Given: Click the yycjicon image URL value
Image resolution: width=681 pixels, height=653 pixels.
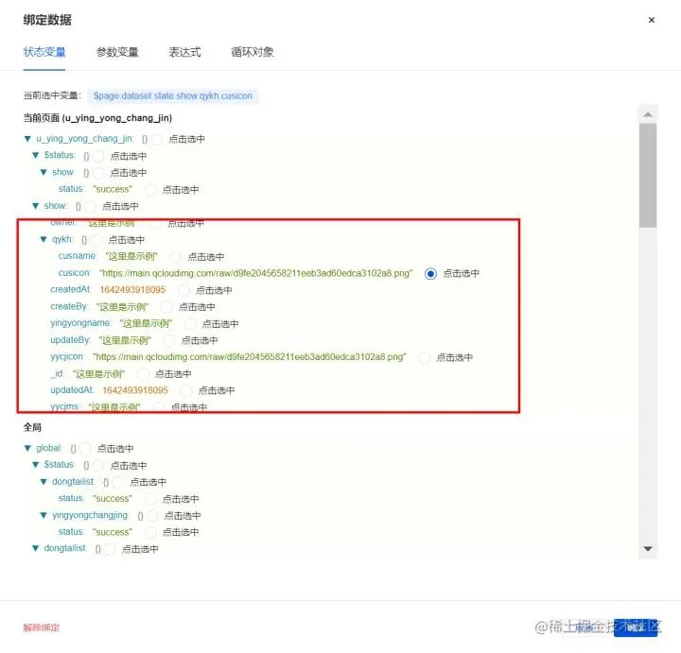Looking at the screenshot, I should point(250,357).
